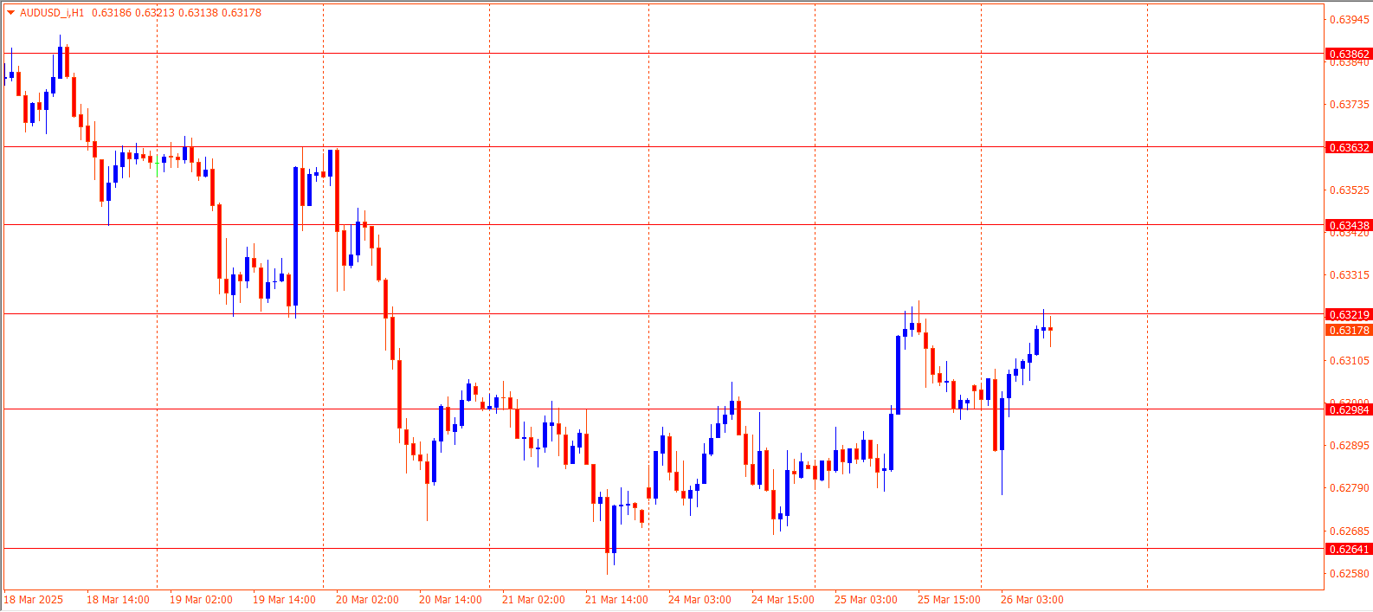
Task: Click the 24 Mar 03:00 time axis label
Action: [699, 600]
